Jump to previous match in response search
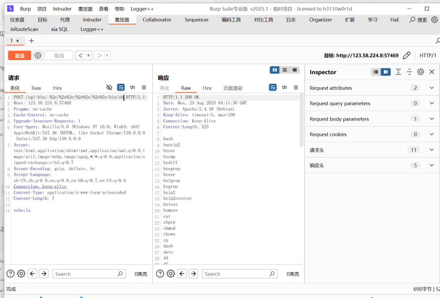The image size is (440, 298). coord(182,274)
